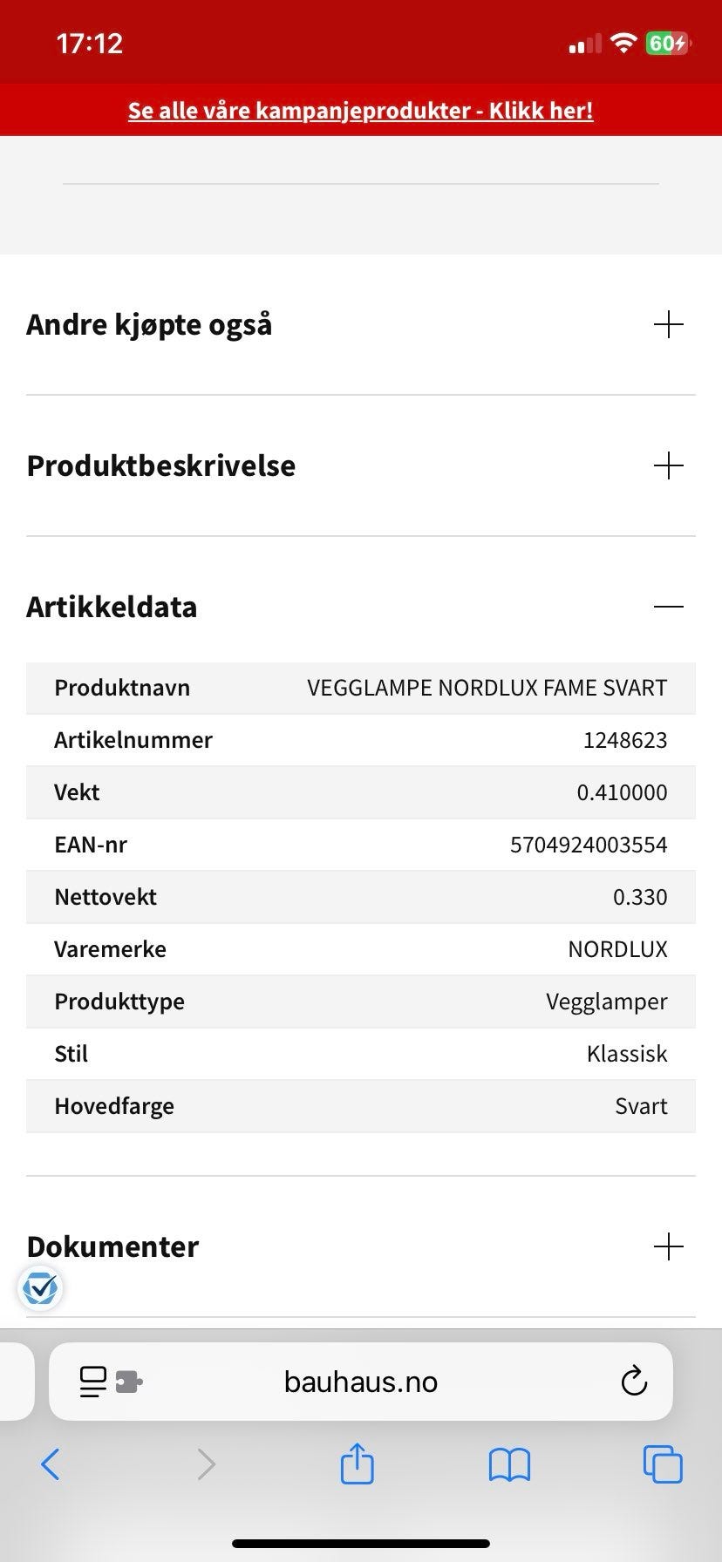This screenshot has height=1562, width=722.
Task: Tap the Artikkeldata heading
Action: click(x=112, y=607)
